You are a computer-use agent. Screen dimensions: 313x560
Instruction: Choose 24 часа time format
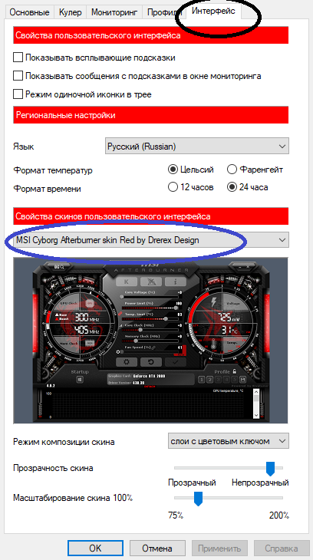(248, 187)
